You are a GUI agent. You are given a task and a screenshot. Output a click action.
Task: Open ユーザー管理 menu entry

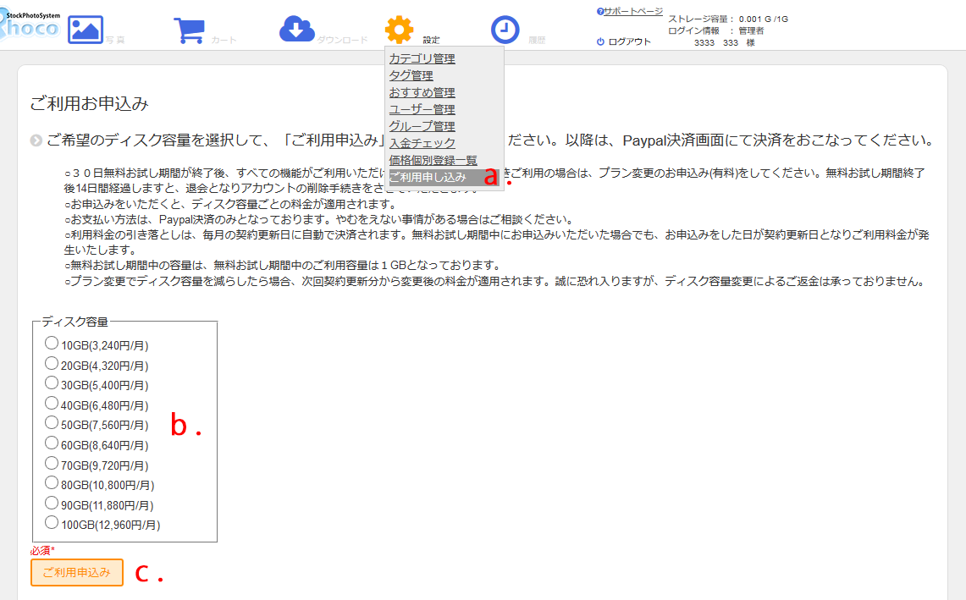pos(422,109)
